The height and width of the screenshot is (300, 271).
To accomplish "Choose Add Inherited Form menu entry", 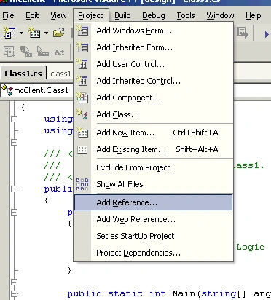I will pos(154,47).
